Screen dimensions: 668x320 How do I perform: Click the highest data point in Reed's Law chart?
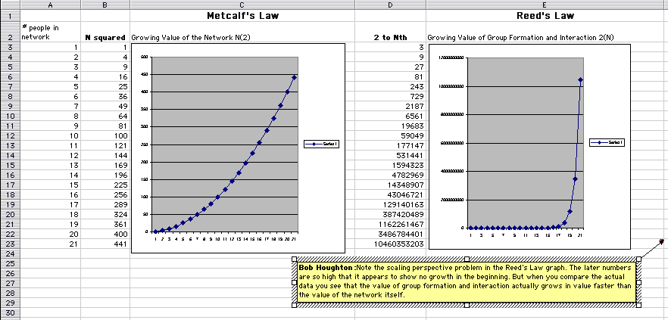(580, 79)
